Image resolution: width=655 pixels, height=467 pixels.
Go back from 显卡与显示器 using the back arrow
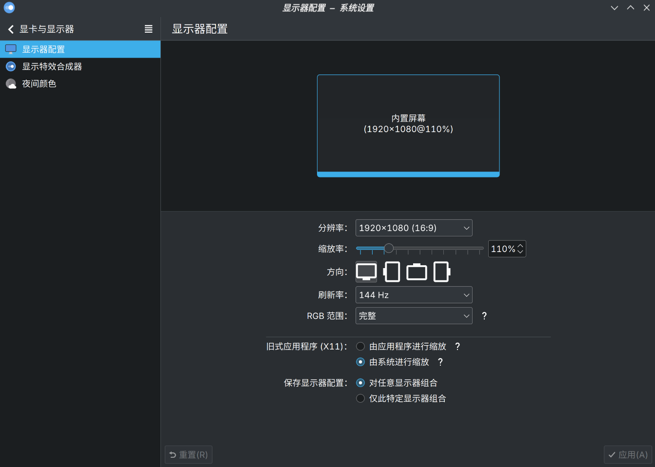11,29
